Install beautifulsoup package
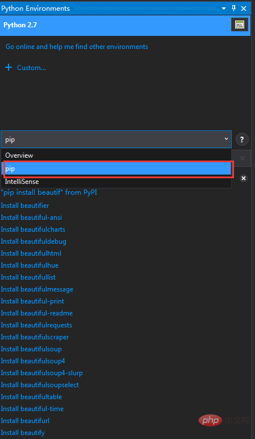The height and width of the screenshot is (439, 255). (x=31, y=349)
